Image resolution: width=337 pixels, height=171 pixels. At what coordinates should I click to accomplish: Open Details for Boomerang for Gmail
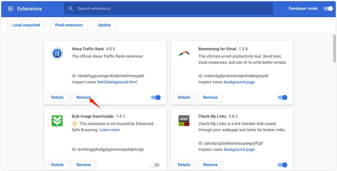(184, 97)
